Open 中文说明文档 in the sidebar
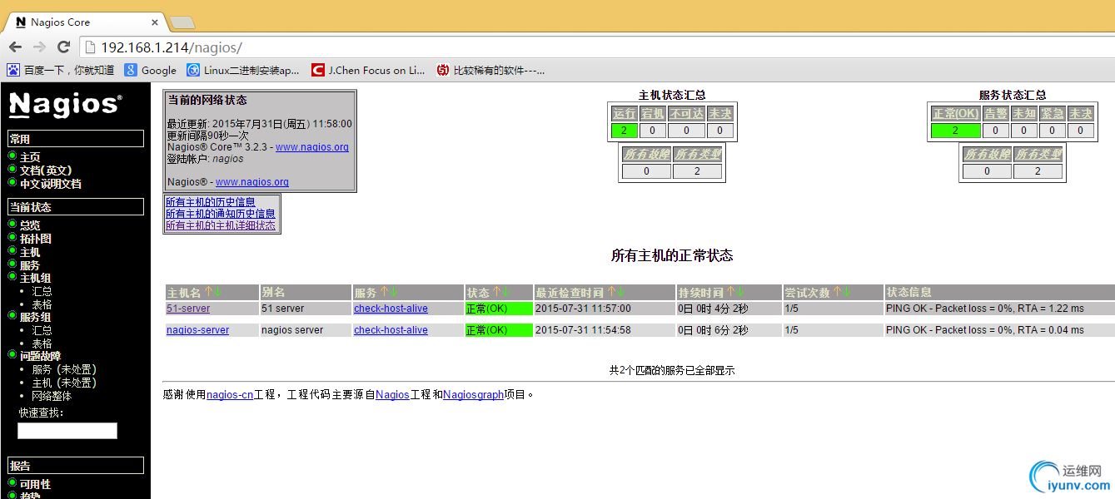 tap(51, 184)
